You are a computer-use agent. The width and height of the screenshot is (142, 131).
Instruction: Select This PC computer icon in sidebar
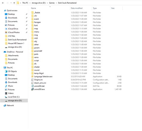pos(5,68)
